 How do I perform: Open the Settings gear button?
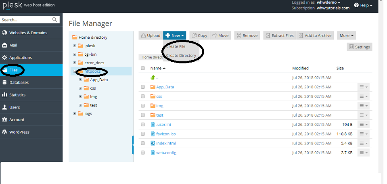click(351, 47)
